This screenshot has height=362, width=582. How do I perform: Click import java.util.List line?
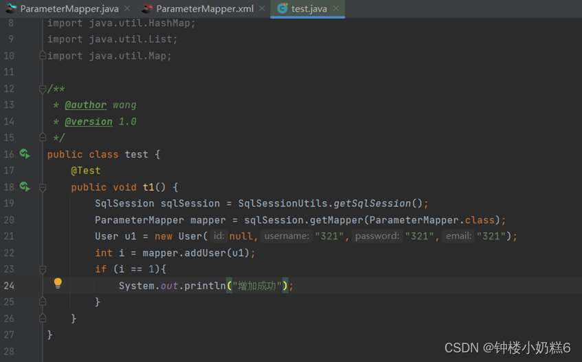click(x=113, y=39)
